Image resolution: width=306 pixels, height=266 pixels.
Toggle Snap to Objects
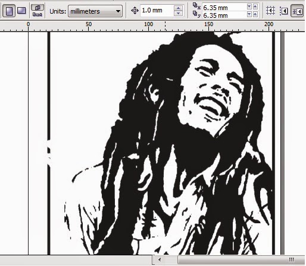pos(297,11)
